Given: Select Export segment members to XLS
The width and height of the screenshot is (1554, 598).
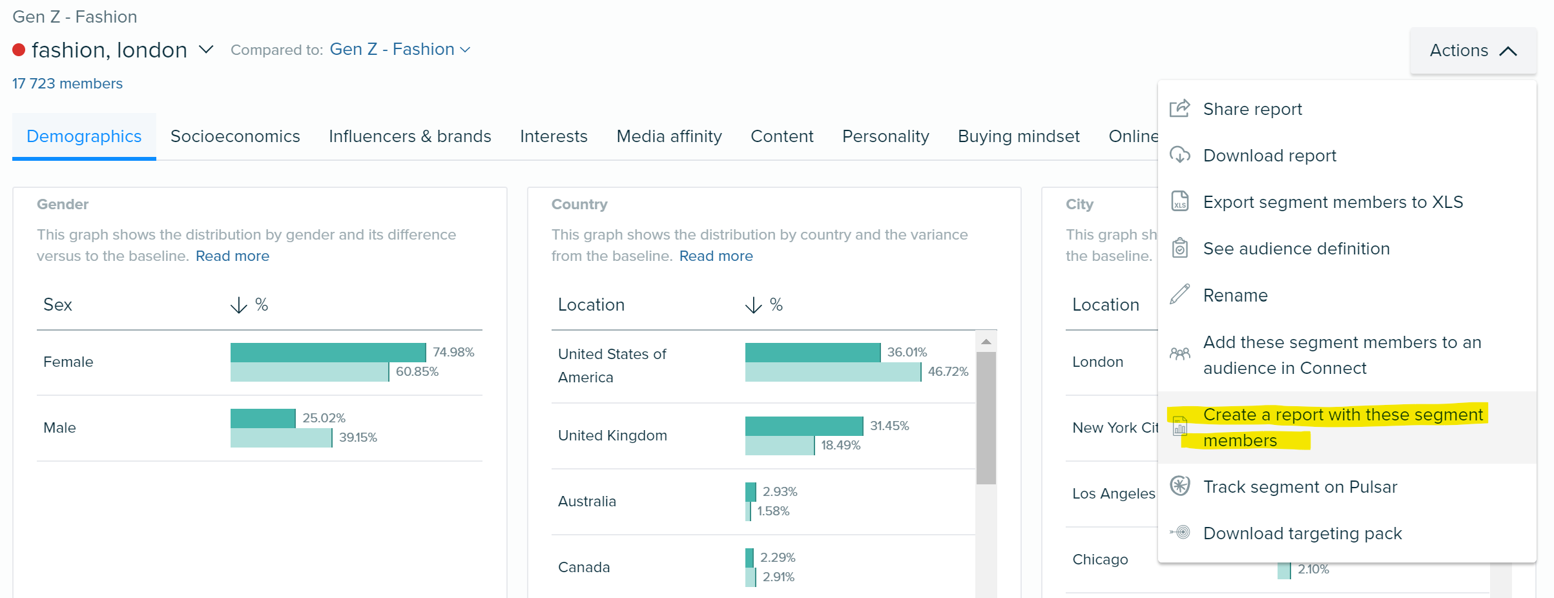Looking at the screenshot, I should [x=1347, y=201].
